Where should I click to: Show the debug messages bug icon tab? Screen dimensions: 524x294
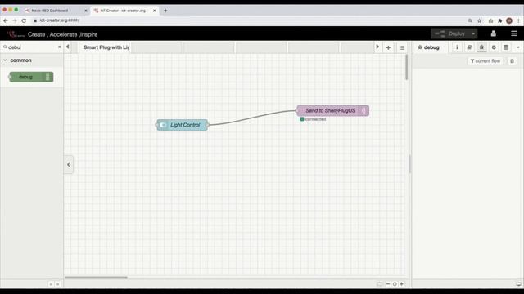tap(481, 47)
